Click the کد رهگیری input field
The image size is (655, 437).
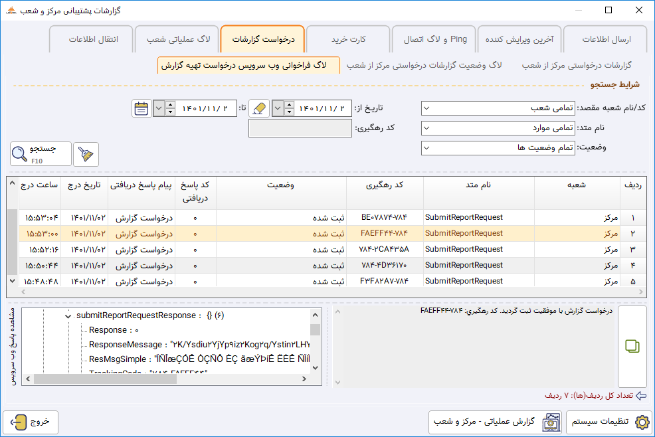click(300, 128)
